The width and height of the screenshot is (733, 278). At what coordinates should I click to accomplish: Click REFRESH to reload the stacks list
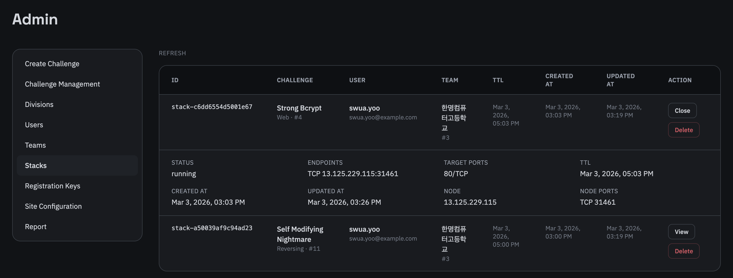173,53
